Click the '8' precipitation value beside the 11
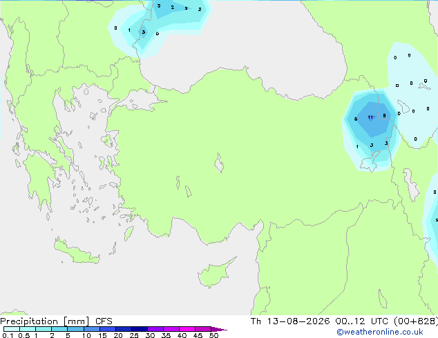 [384, 116]
